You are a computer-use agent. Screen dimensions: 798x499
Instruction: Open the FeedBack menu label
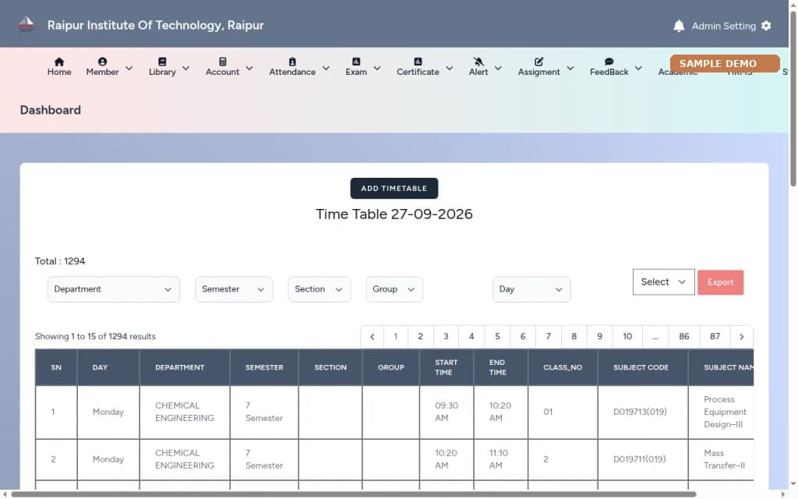pyautogui.click(x=609, y=73)
